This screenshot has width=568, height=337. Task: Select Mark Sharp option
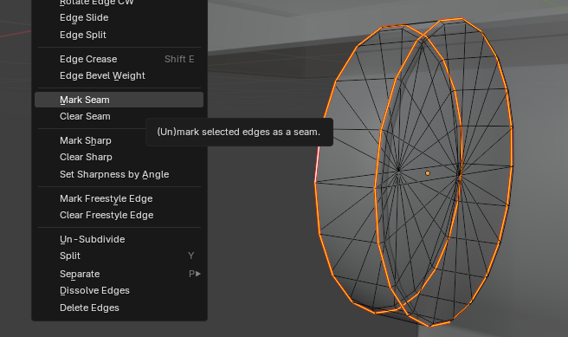[119, 140]
